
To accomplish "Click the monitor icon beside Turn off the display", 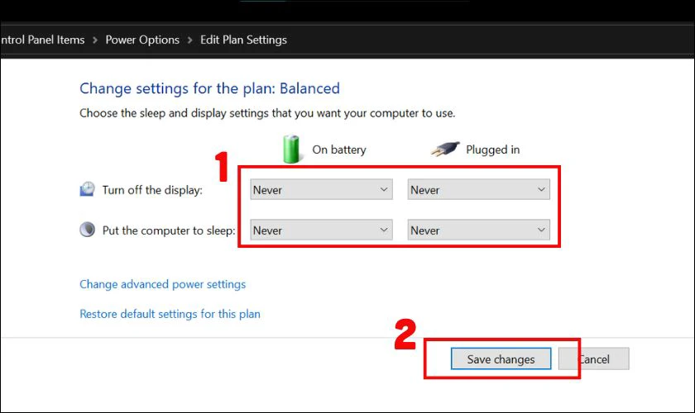I will [88, 189].
